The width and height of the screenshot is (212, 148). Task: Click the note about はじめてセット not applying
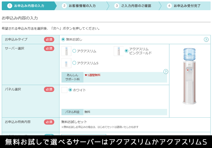tap(100, 127)
